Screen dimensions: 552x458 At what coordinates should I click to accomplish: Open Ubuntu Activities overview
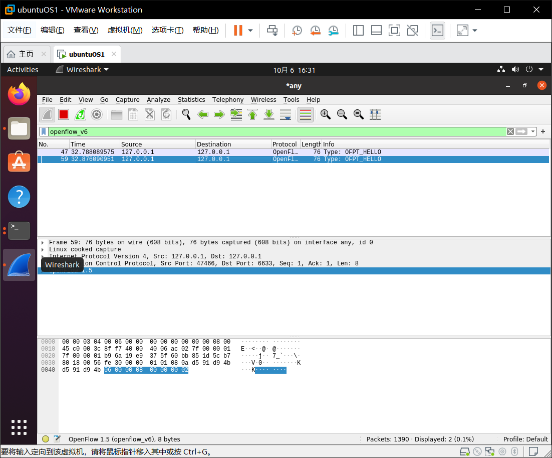(x=23, y=70)
